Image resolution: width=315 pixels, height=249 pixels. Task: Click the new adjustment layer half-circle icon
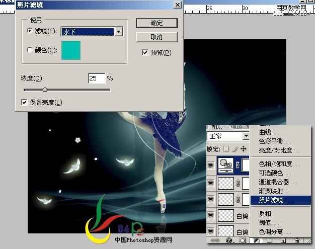point(257,240)
